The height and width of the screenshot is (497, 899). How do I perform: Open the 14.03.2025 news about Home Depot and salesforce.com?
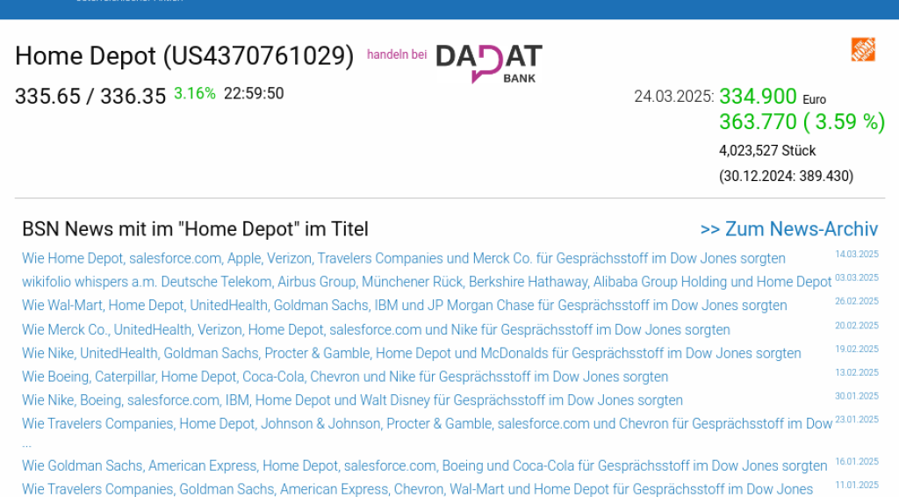point(403,258)
